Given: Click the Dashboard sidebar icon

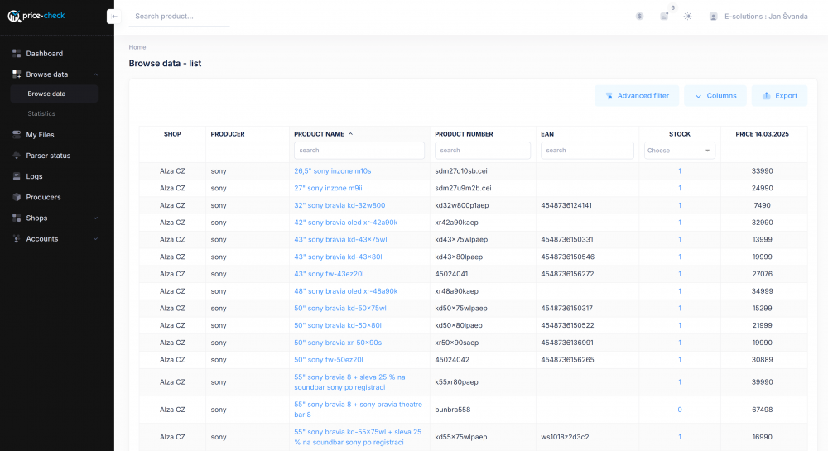Looking at the screenshot, I should pyautogui.click(x=17, y=53).
